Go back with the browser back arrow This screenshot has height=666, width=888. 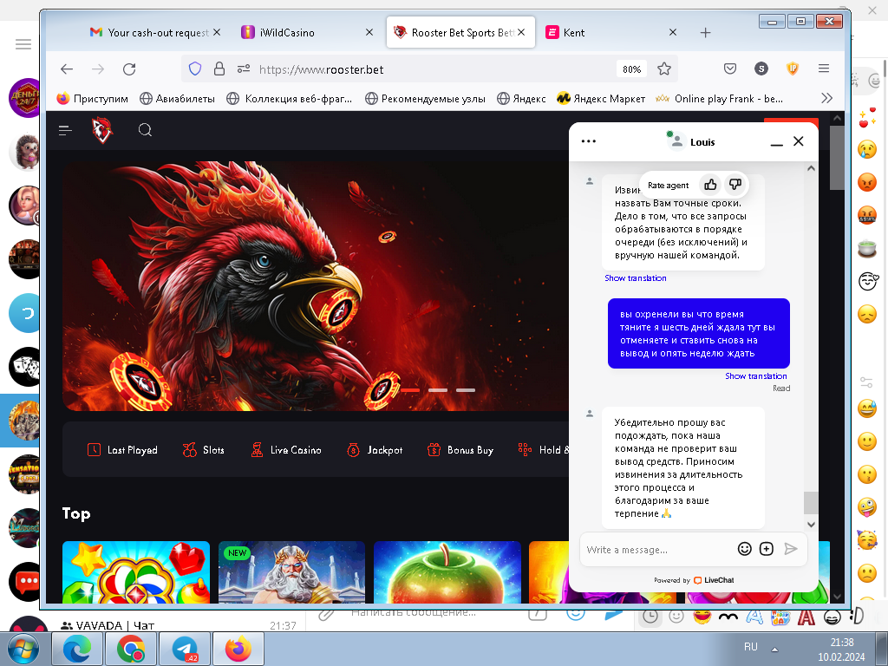[67, 69]
